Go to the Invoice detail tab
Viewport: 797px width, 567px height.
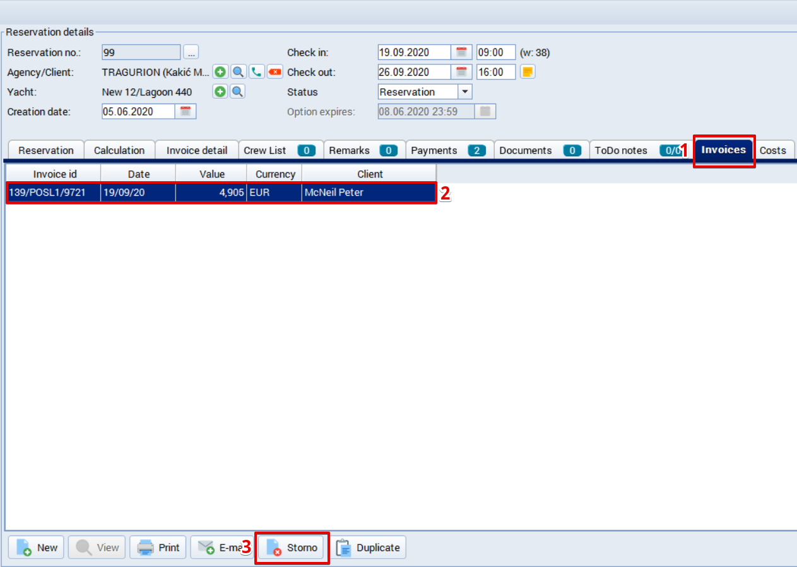(x=197, y=150)
